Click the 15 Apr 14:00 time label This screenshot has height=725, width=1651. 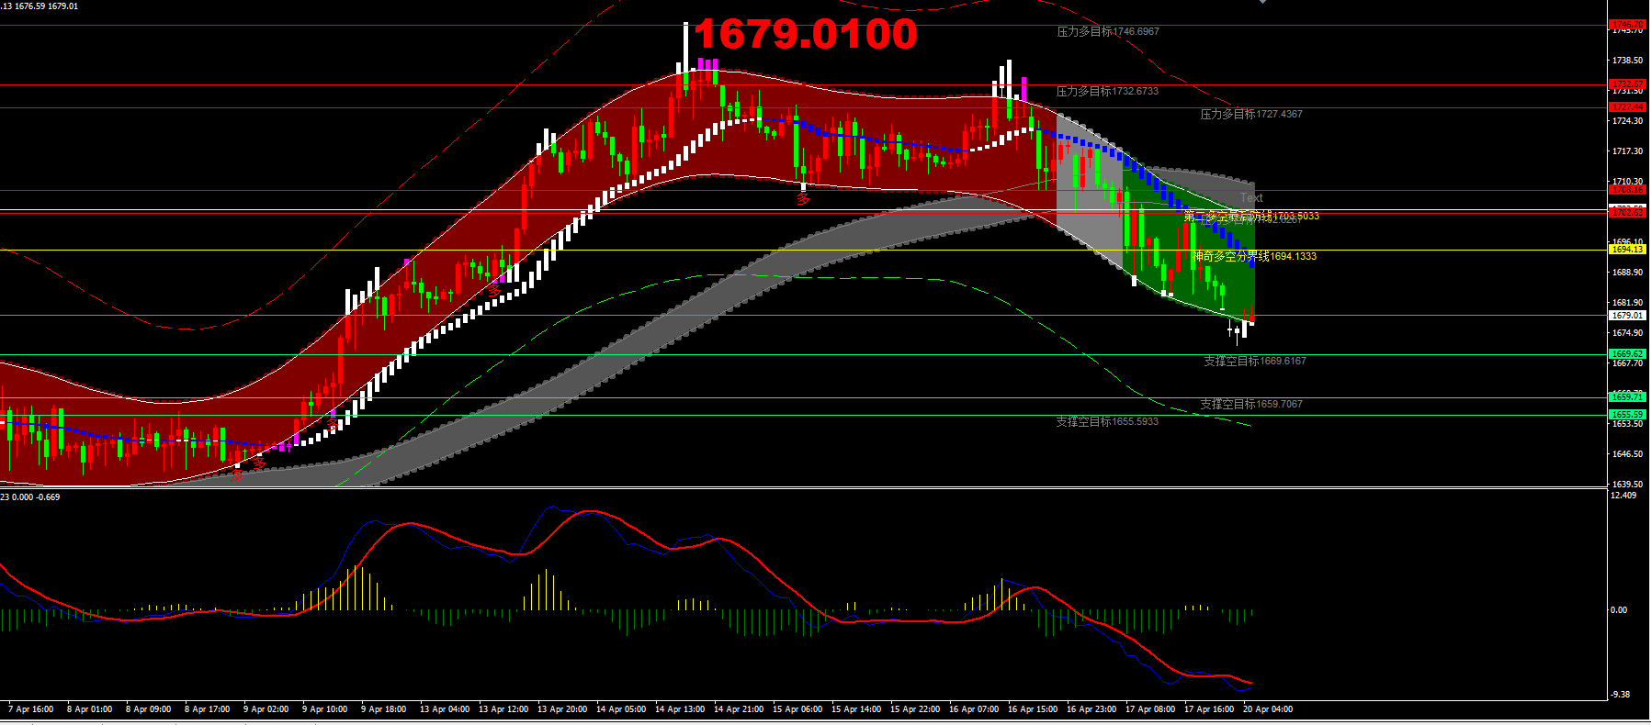(x=856, y=709)
